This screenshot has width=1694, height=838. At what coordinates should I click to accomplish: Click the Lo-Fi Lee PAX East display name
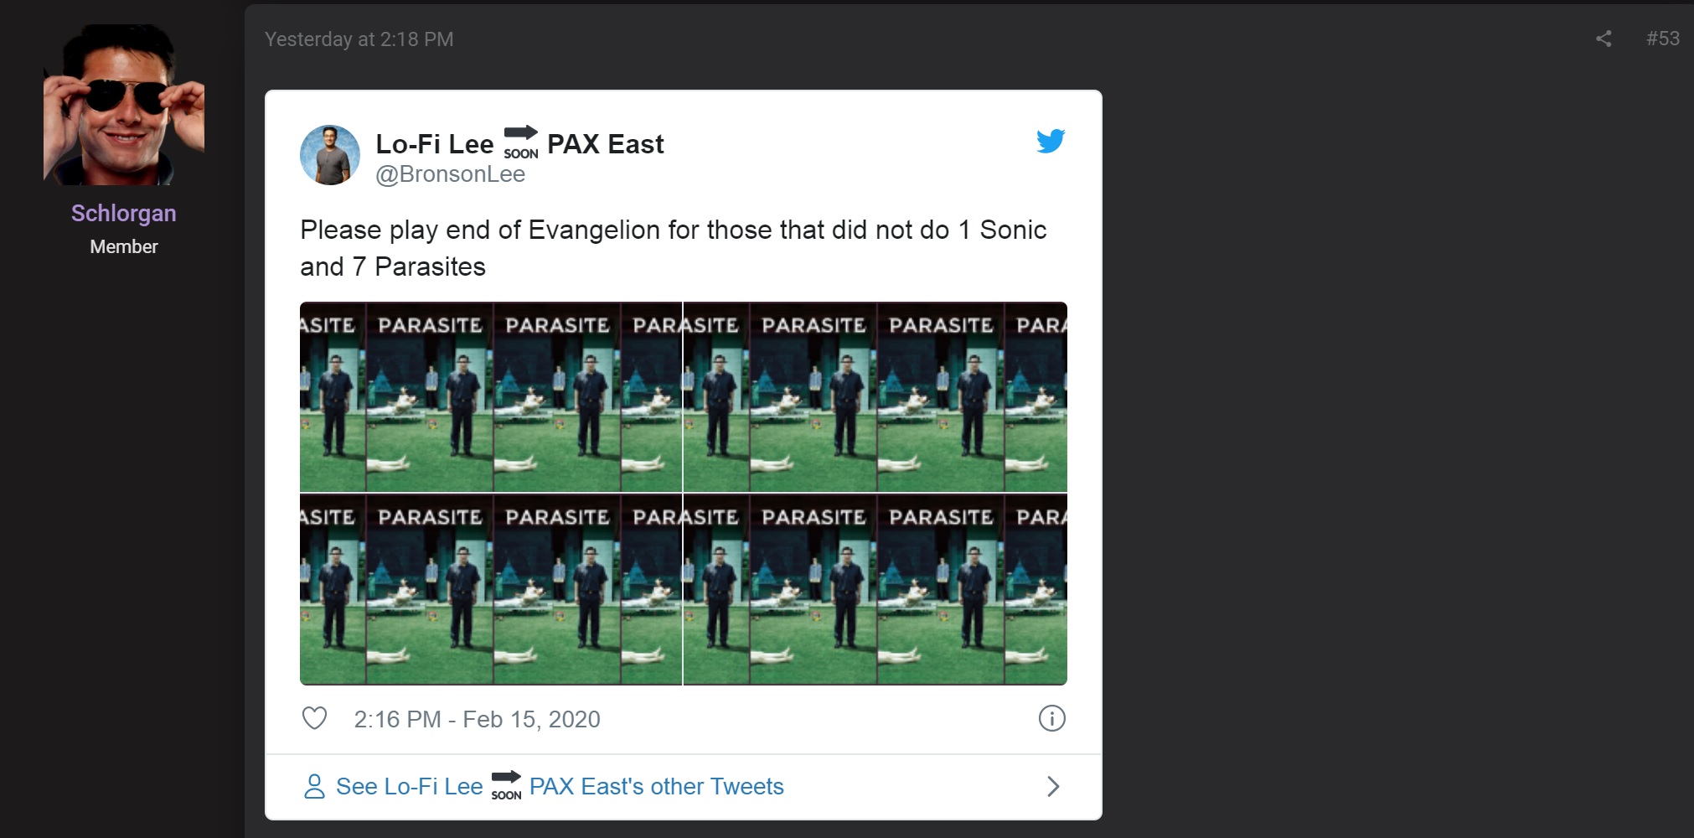[519, 143]
